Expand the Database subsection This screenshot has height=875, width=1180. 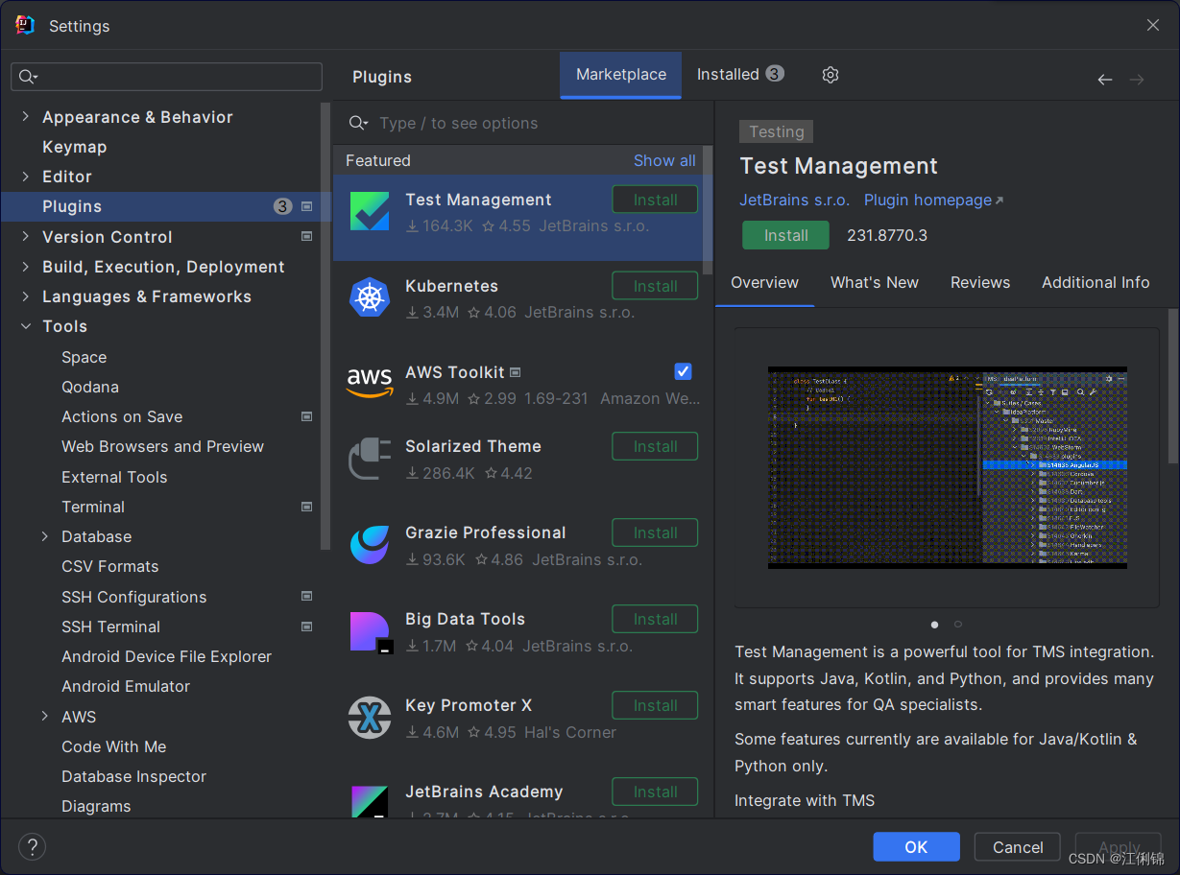(44, 536)
